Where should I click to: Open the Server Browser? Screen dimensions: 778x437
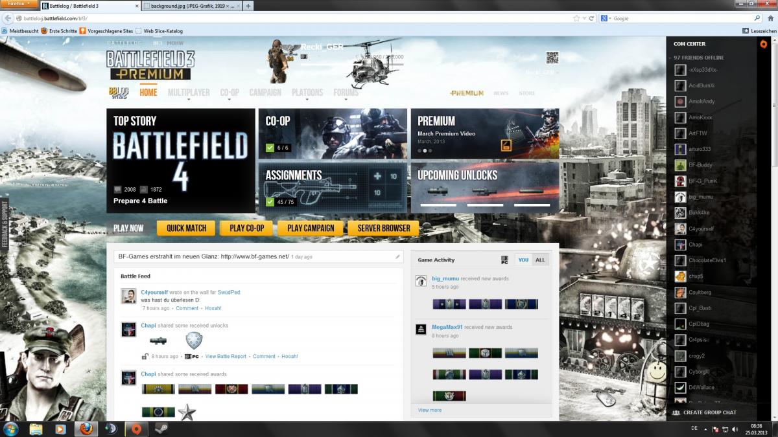383,228
